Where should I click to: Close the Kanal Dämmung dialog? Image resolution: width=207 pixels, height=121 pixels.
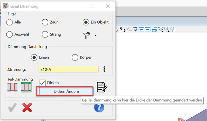click(108, 6)
